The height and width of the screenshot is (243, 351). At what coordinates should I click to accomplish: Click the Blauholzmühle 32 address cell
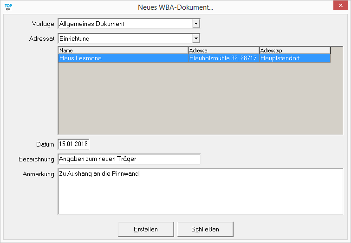coord(223,58)
